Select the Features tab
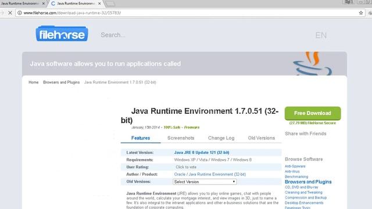Screen dimensions: 372x209 click(x=141, y=138)
